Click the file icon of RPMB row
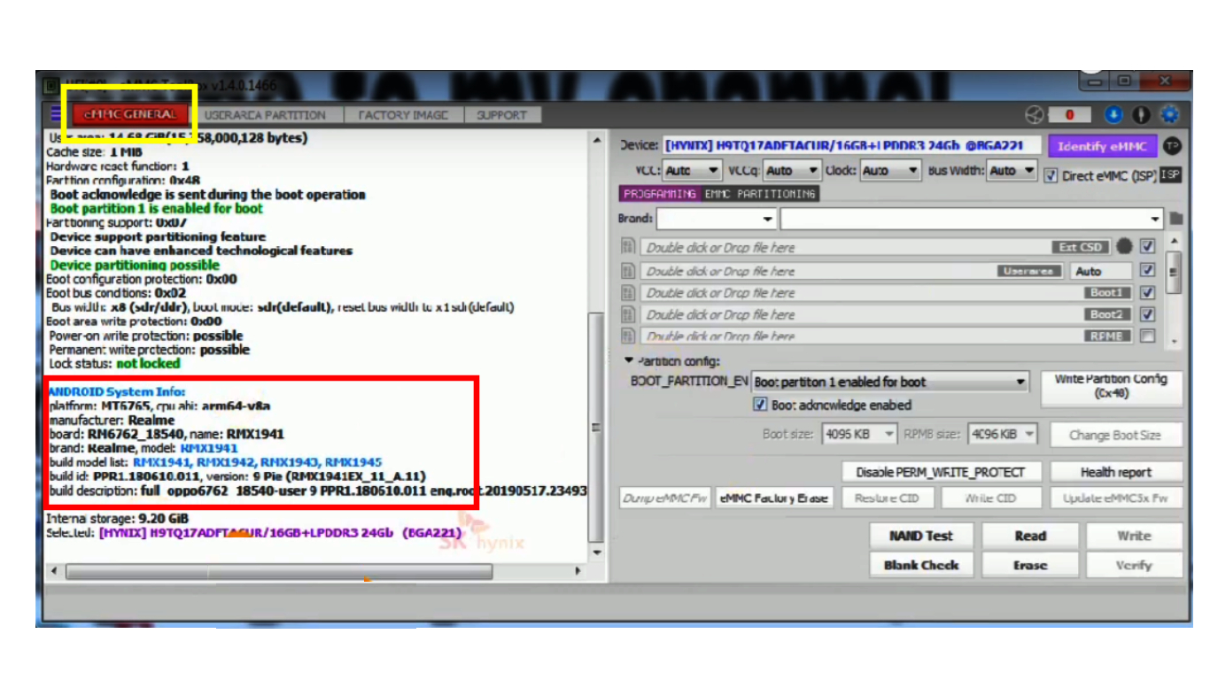 (x=628, y=336)
